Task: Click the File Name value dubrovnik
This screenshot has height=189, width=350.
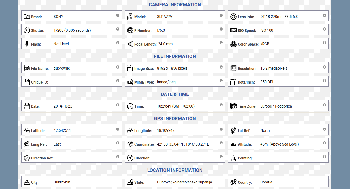Action: (x=62, y=68)
